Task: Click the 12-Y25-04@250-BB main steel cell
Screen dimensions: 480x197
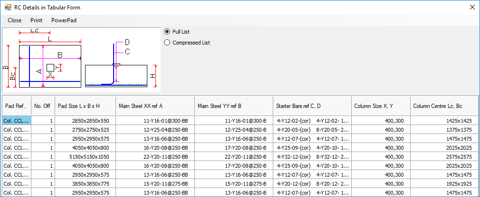Action: click(154, 130)
